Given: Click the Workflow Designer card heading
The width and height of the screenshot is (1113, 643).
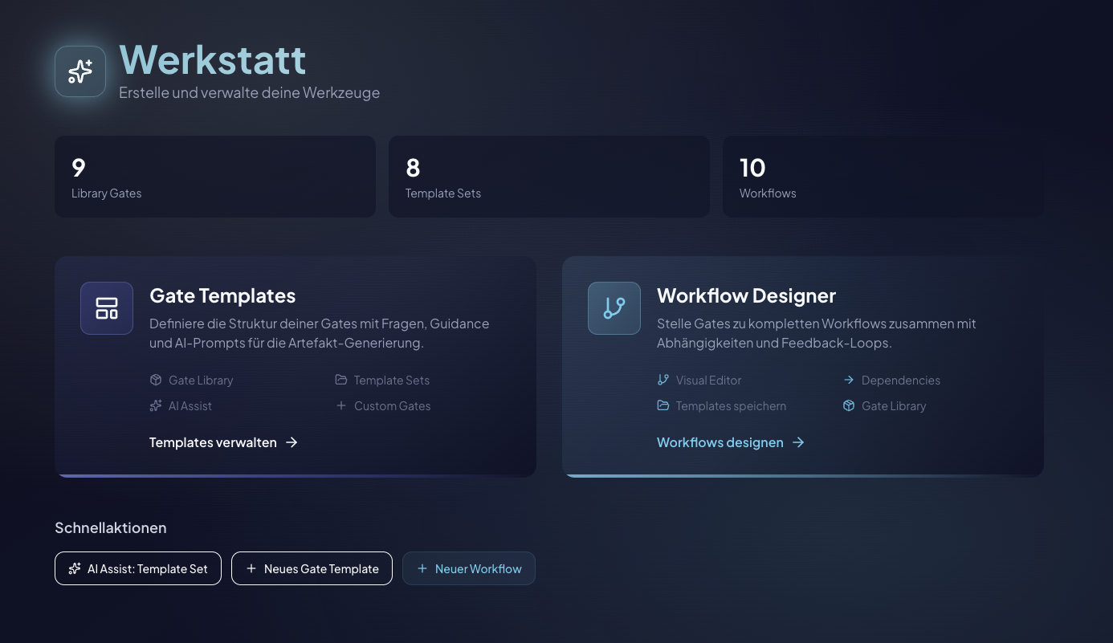Looking at the screenshot, I should (747, 295).
